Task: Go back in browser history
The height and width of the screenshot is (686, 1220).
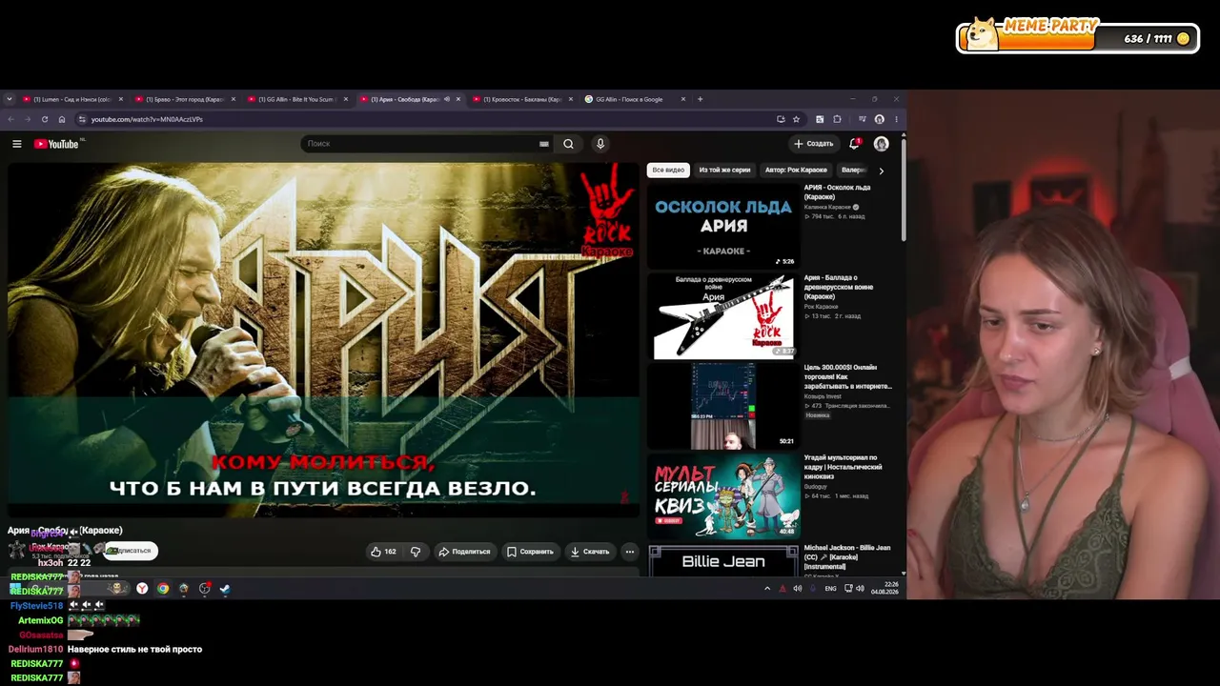Action: coord(10,119)
